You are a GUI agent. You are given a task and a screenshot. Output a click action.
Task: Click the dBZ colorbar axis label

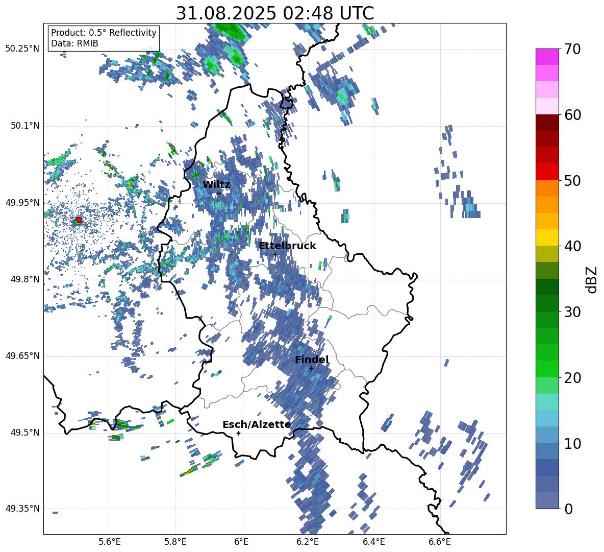(592, 279)
